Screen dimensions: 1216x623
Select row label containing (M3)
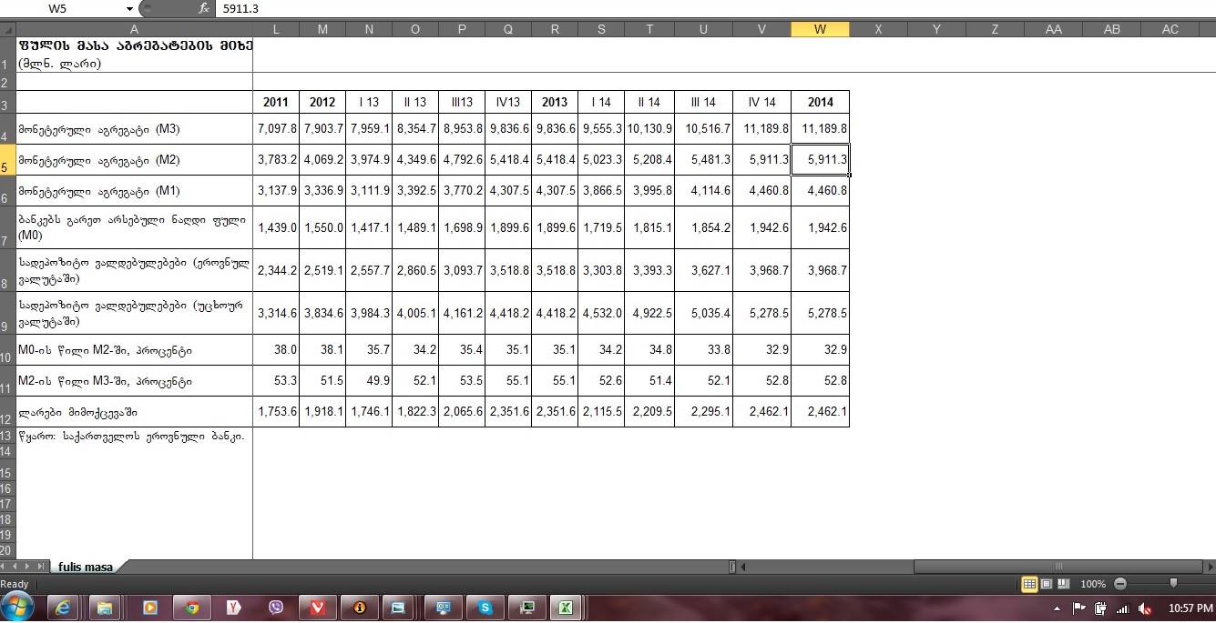click(x=135, y=129)
